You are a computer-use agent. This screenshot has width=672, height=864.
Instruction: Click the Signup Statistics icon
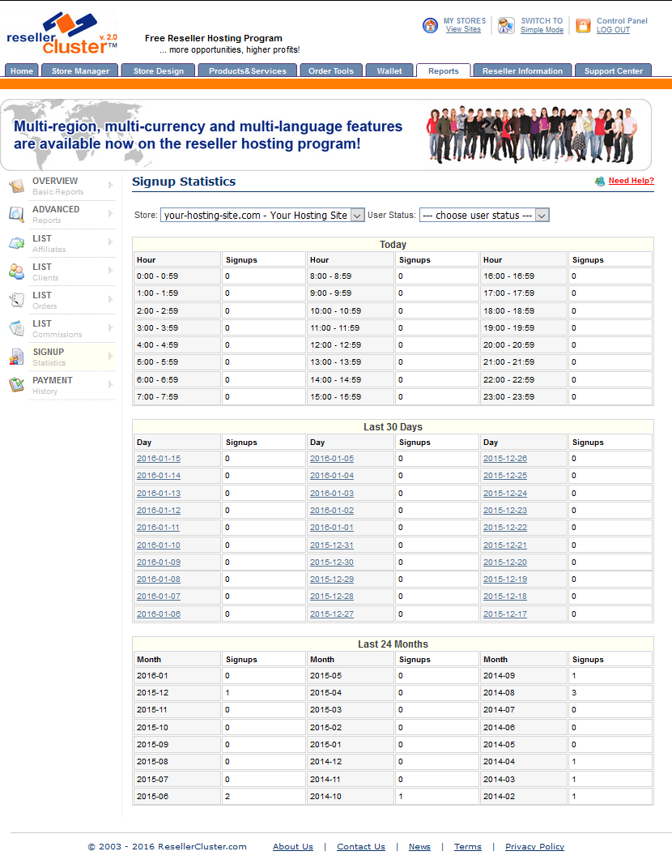click(x=16, y=357)
